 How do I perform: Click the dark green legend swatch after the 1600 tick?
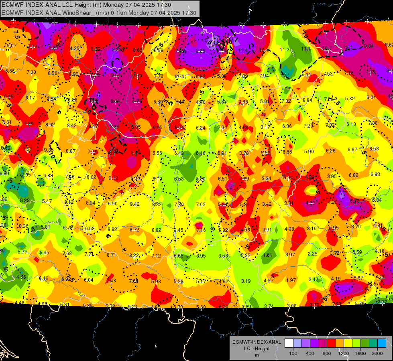click(x=364, y=343)
